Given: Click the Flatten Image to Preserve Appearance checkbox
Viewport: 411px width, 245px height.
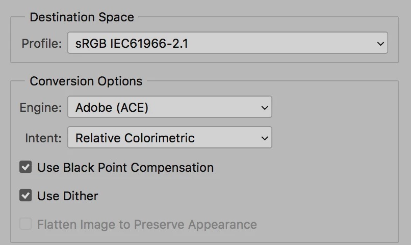Looking at the screenshot, I should pyautogui.click(x=25, y=224).
